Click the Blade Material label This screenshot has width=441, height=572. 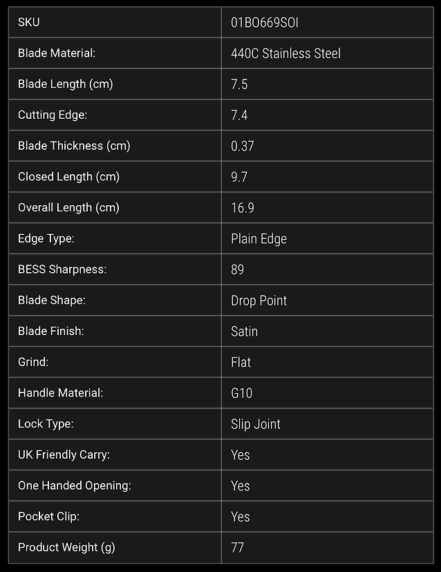(57, 53)
